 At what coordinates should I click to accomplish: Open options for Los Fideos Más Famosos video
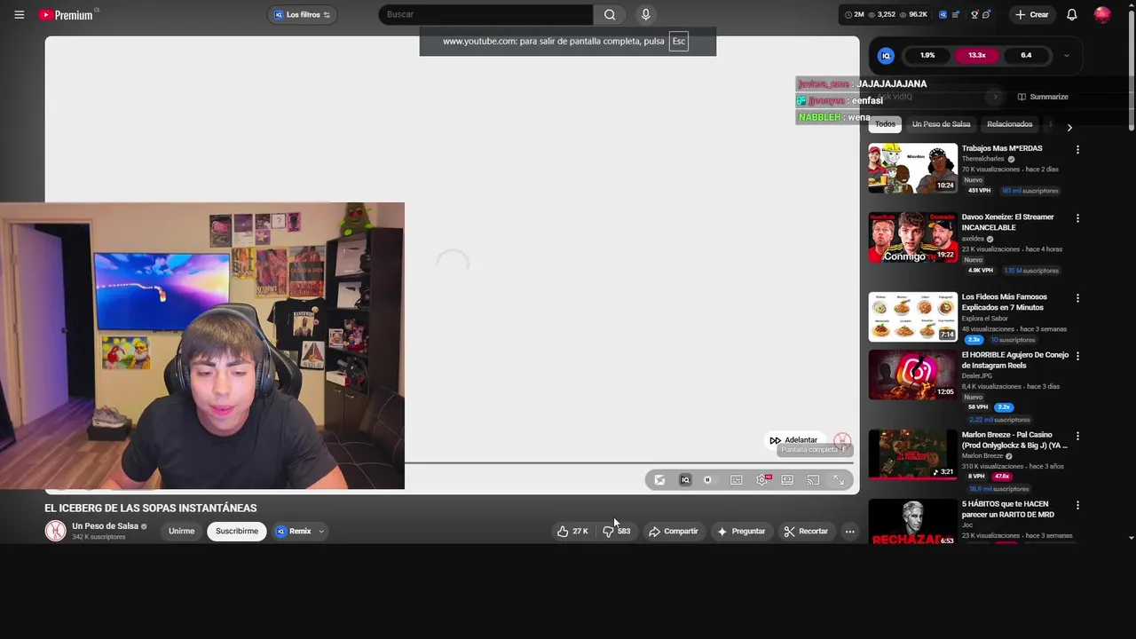point(1077,298)
